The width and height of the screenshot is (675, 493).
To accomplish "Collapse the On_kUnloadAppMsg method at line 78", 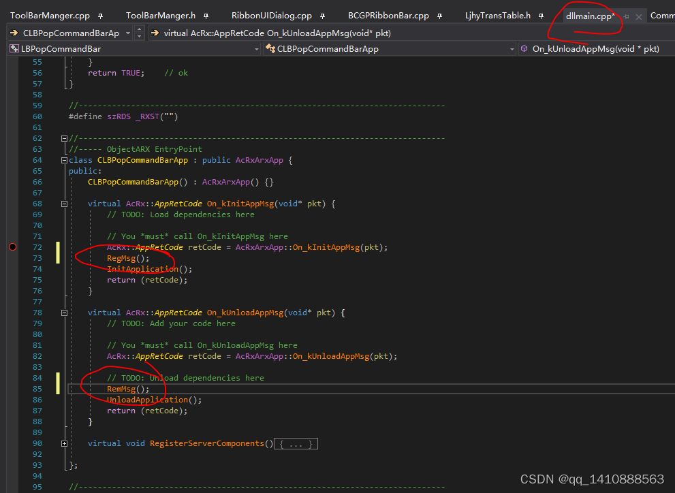I will (x=64, y=312).
